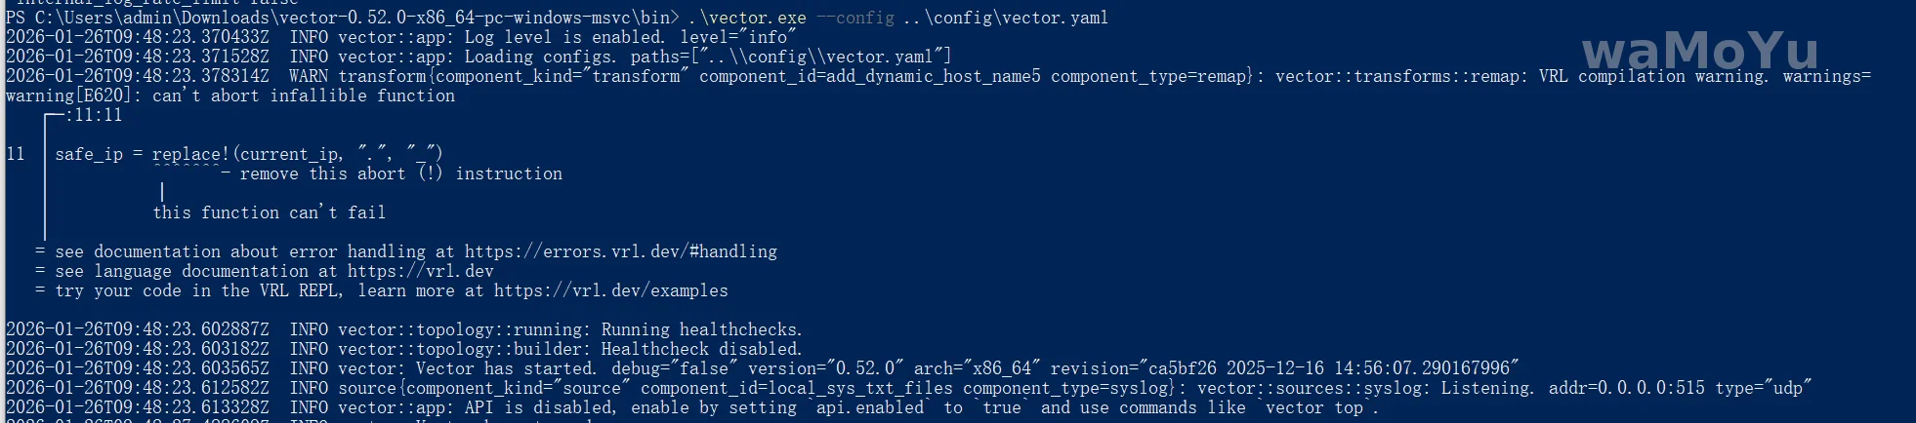Image resolution: width=1916 pixels, height=423 pixels.
Task: Click the replace! function call in code
Action: tap(190, 154)
